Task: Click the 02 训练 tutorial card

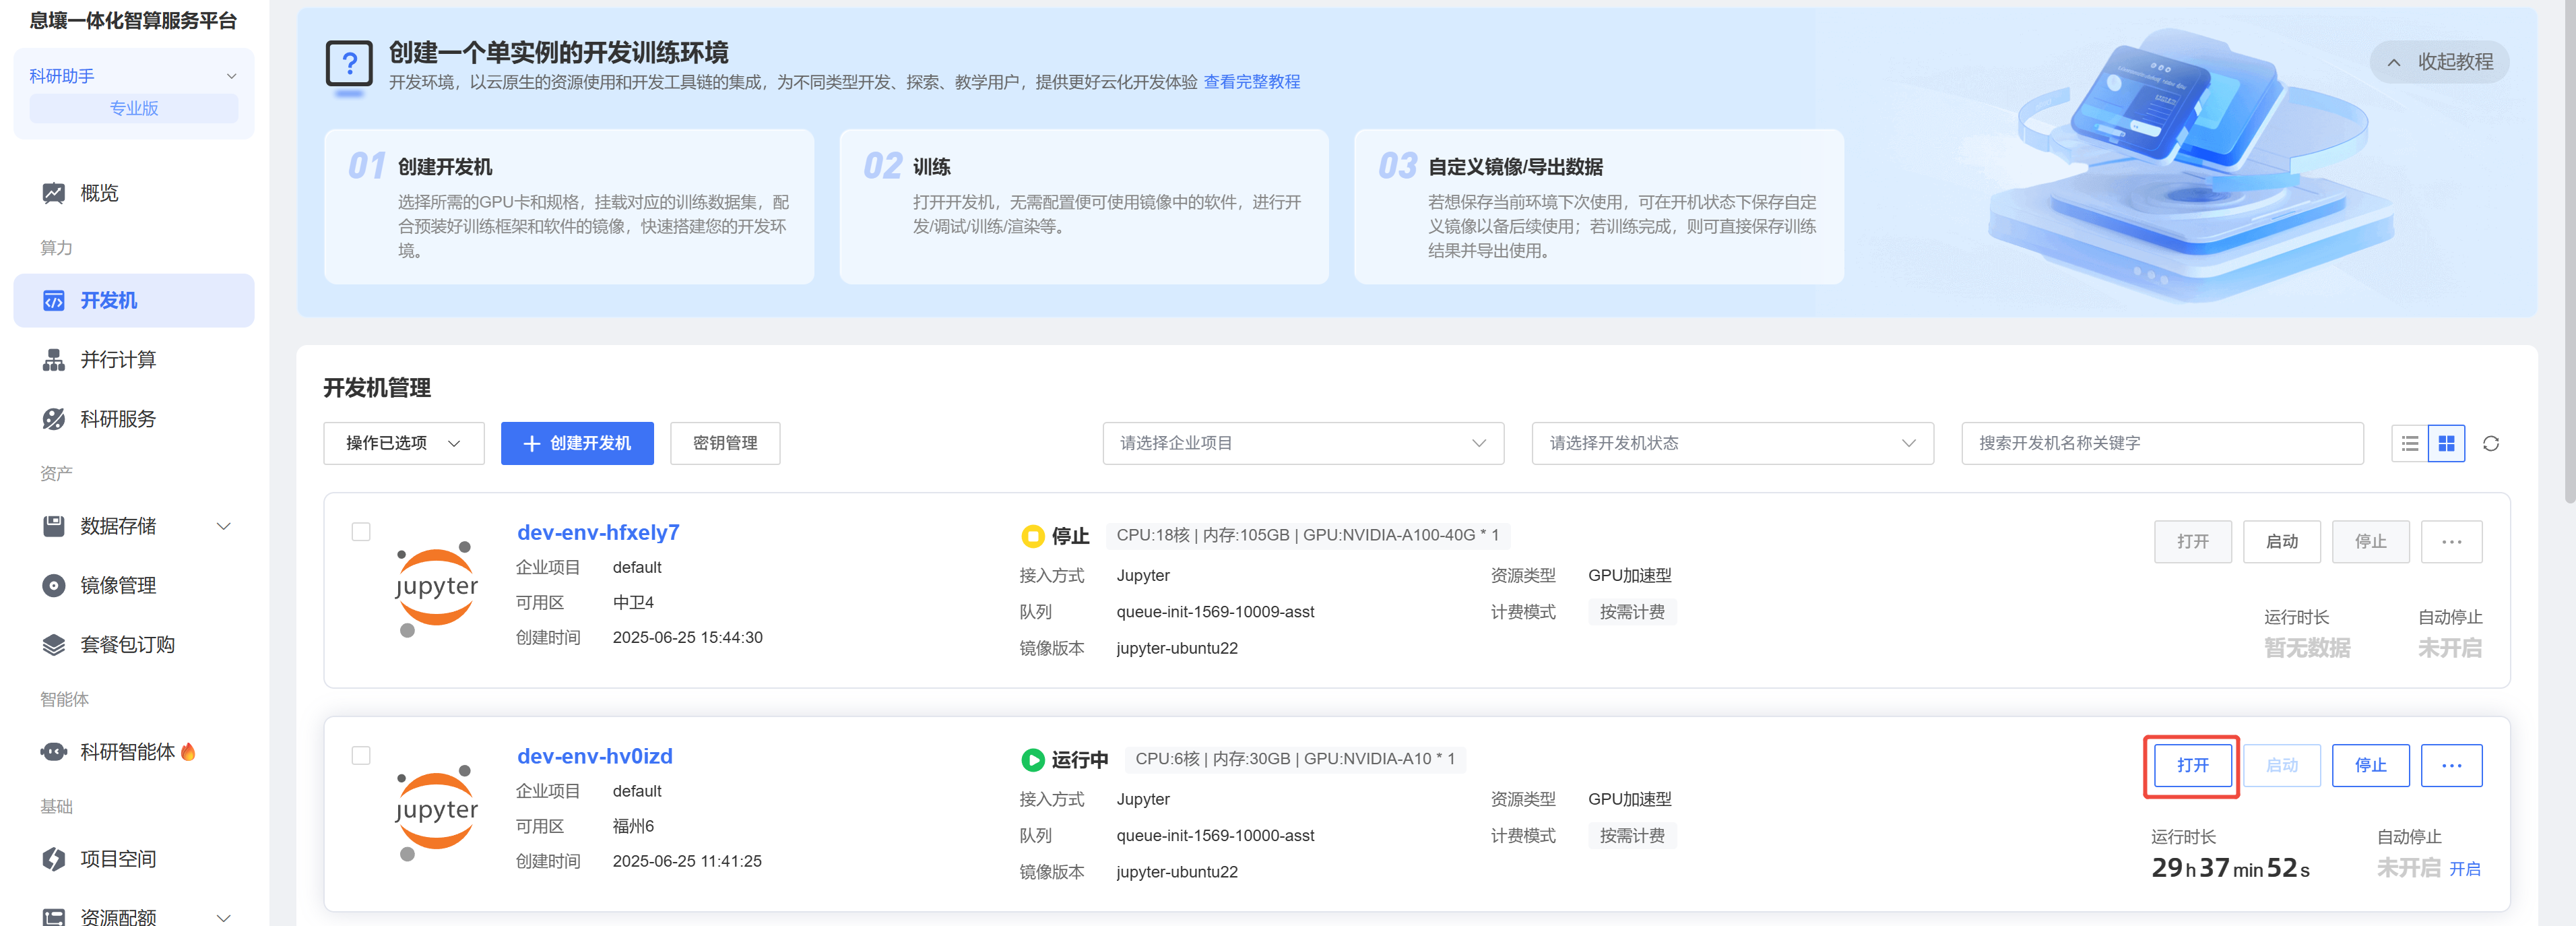Action: tap(1084, 207)
